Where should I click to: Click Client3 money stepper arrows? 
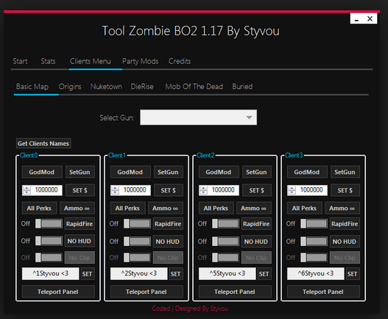tap(292, 190)
